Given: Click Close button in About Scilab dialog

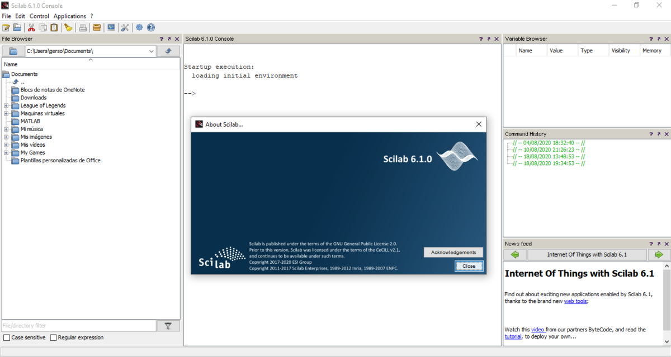Looking at the screenshot, I should point(469,266).
